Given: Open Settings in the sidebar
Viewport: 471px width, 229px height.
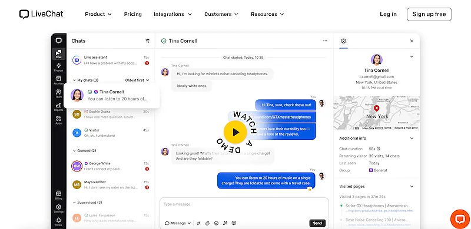Looking at the screenshot, I should (58, 208).
